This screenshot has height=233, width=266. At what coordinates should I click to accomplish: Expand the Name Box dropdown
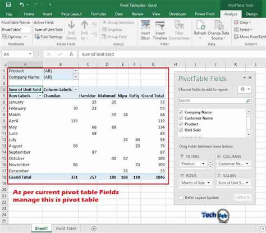pos(30,54)
